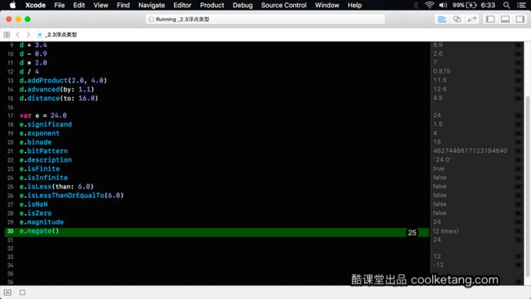531x299 pixels.
Task: Open the related items grid menu
Action: (x=7, y=34)
